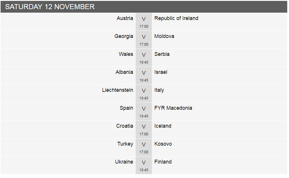Click the Moldova team name

point(164,36)
